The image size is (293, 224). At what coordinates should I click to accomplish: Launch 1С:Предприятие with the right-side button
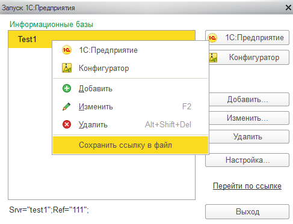tap(247, 38)
